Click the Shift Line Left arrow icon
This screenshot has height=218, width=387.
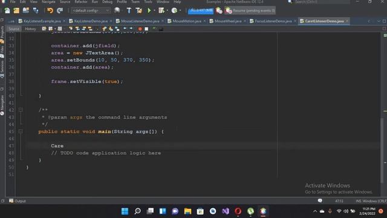point(125,28)
